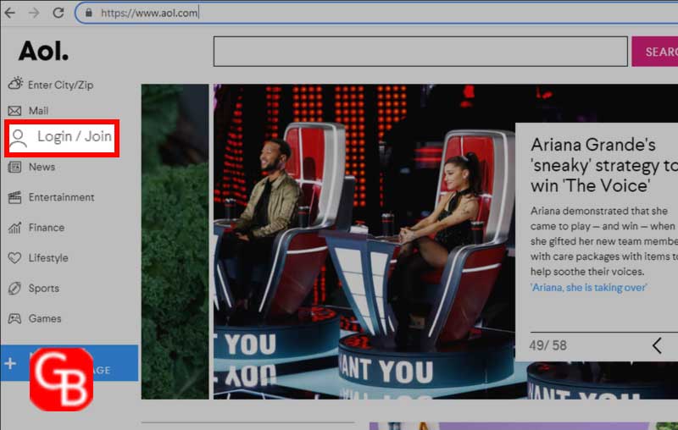Open the News section
The width and height of the screenshot is (678, 430).
point(42,167)
